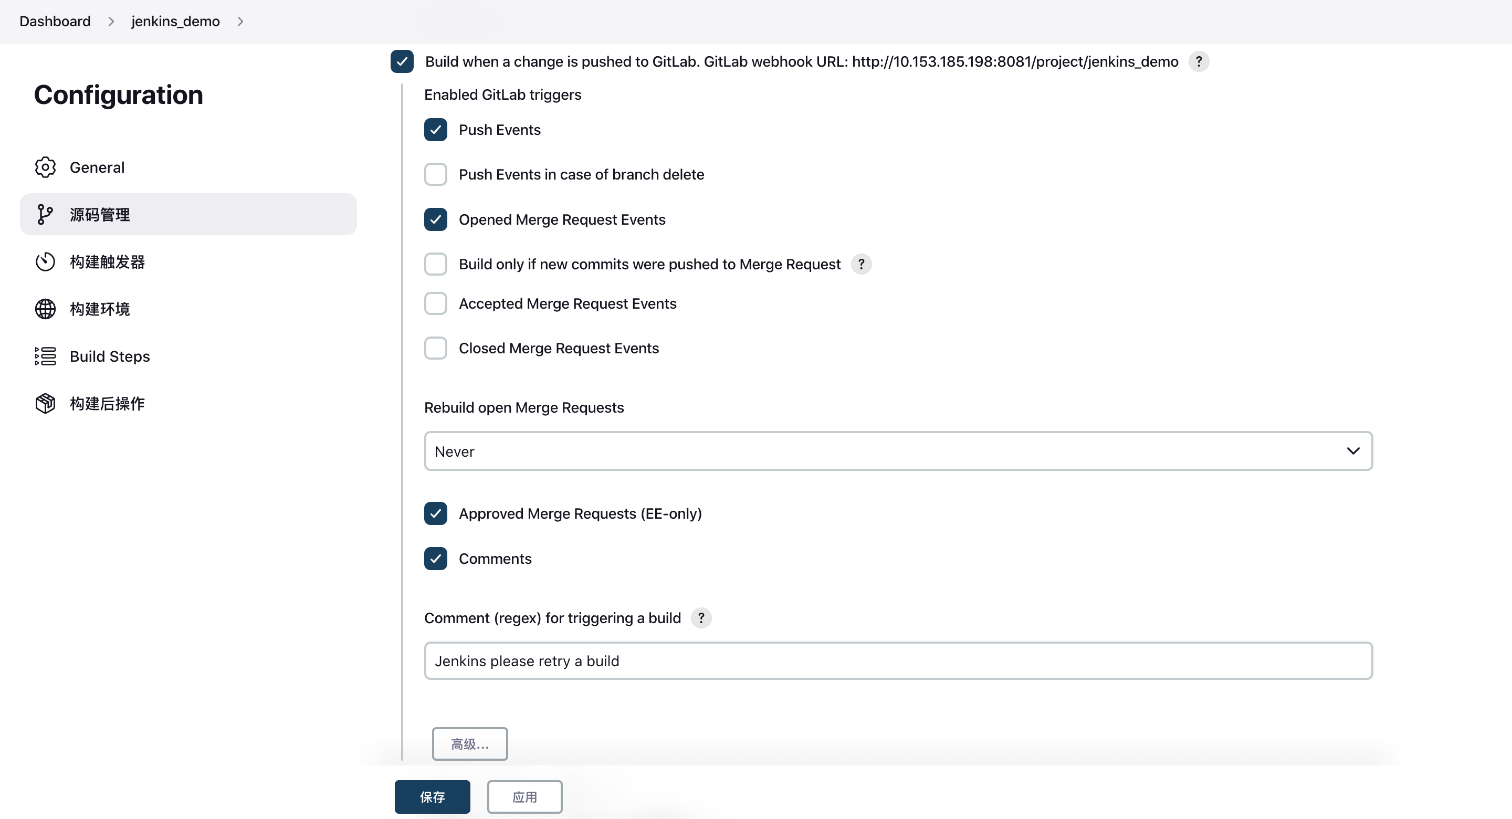Go to Build Steps section
Viewport: 1512px width, 819px height.
(x=188, y=356)
